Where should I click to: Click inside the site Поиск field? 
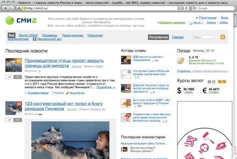pyautogui.click(x=203, y=37)
